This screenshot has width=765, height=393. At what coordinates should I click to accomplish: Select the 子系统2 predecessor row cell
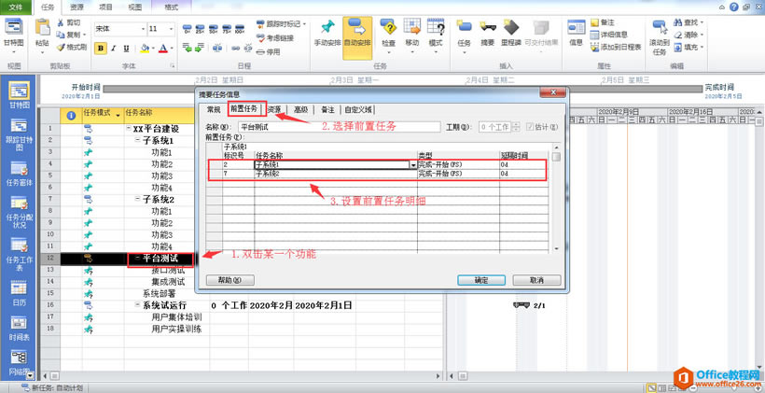point(335,174)
